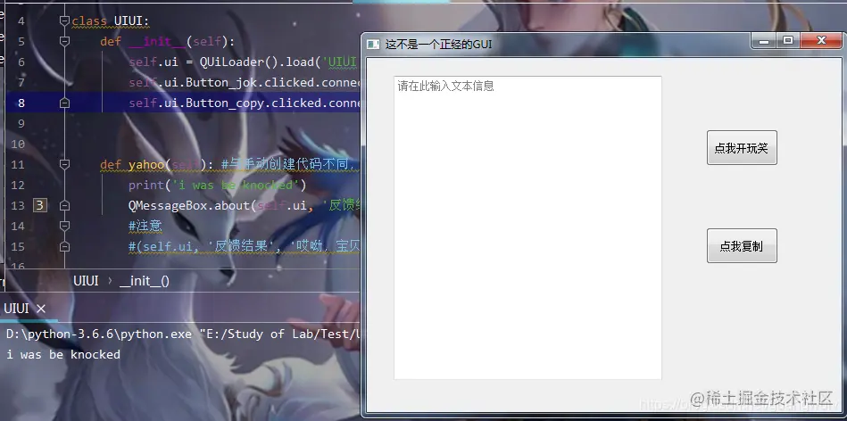Click the Button_jok.clicked code line
847x421 pixels.
click(245, 82)
